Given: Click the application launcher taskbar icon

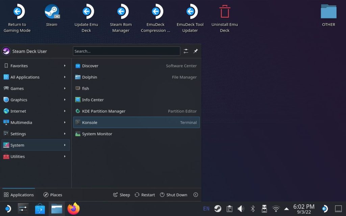Looking at the screenshot, I should (8, 209).
